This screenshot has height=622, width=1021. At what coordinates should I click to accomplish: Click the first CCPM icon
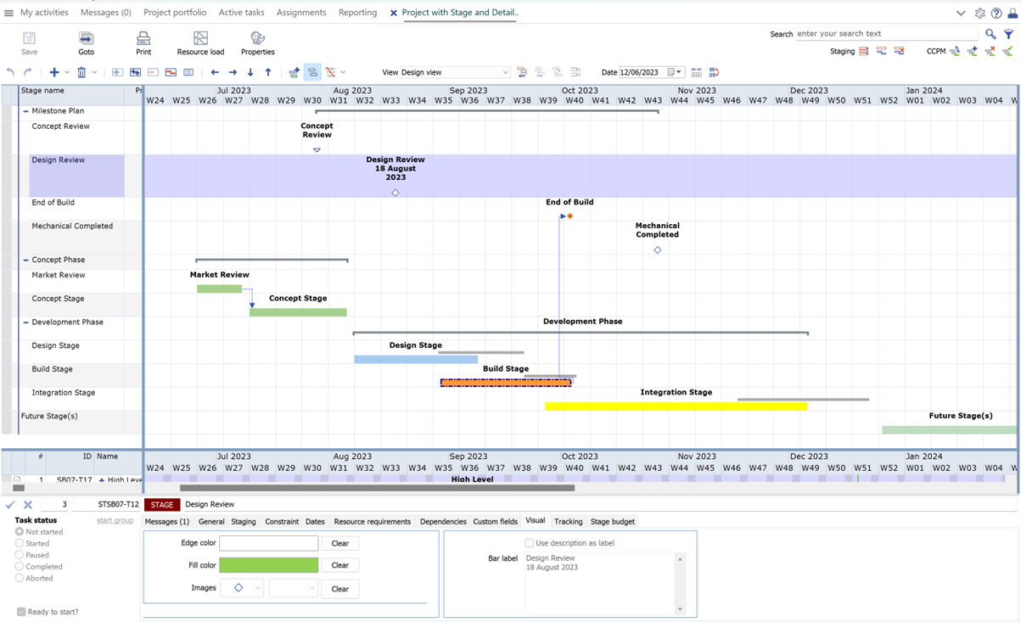(x=955, y=52)
